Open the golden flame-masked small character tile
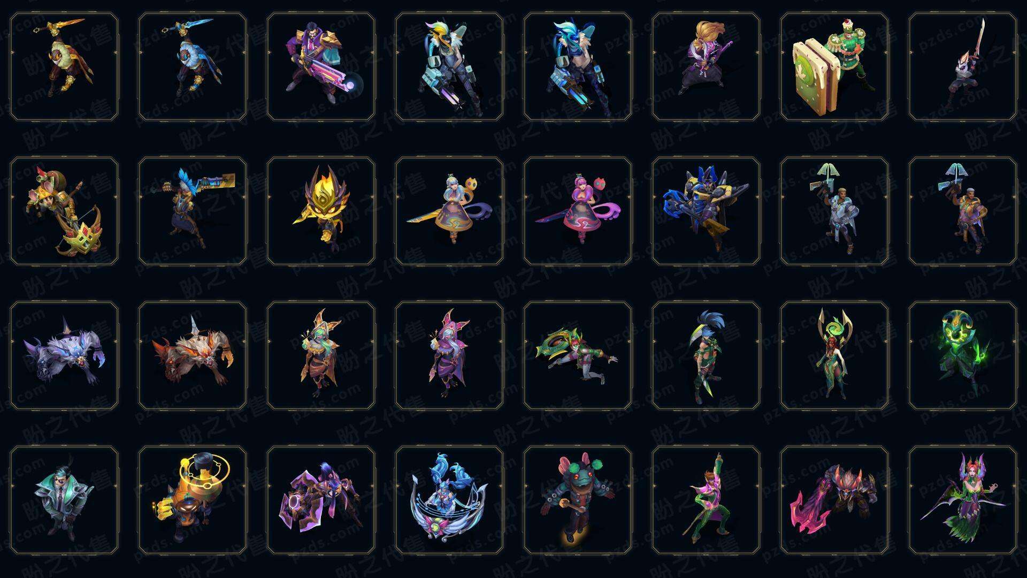 [321, 211]
